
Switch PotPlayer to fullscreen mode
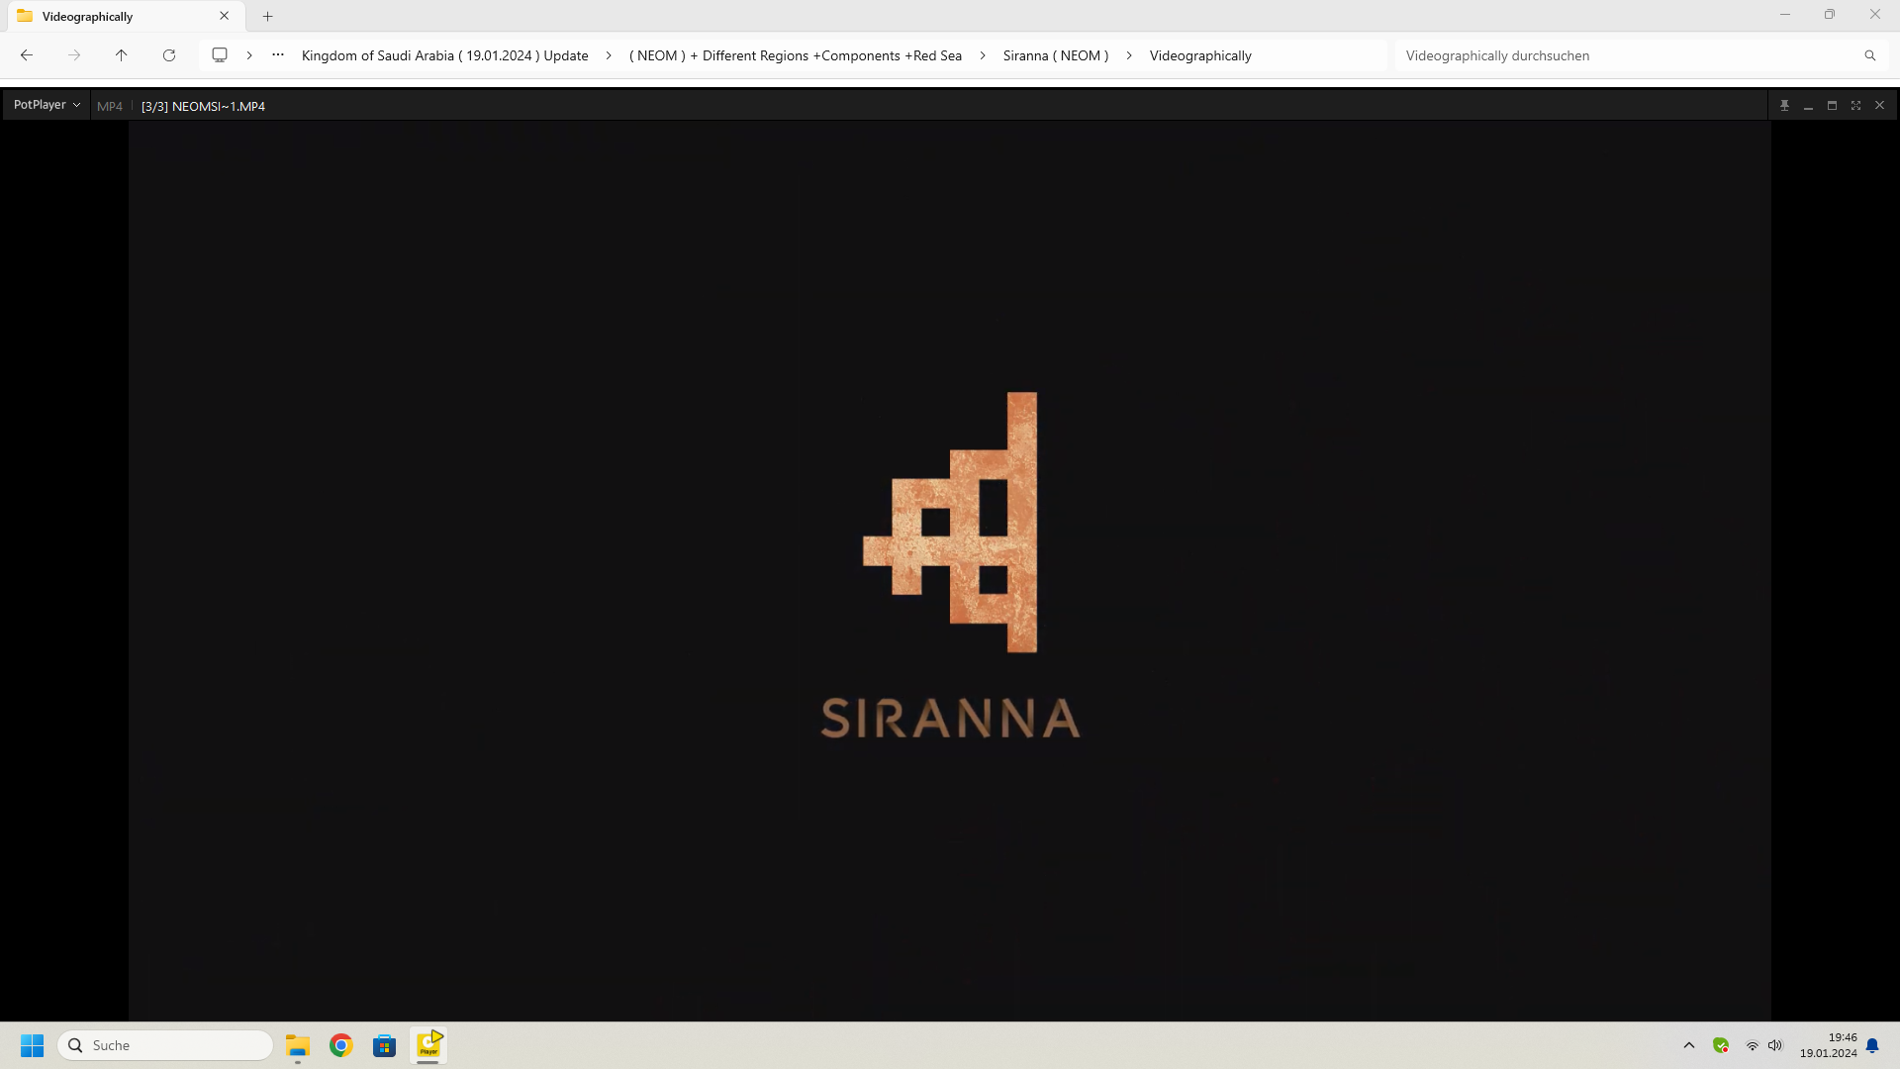pyautogui.click(x=1855, y=105)
